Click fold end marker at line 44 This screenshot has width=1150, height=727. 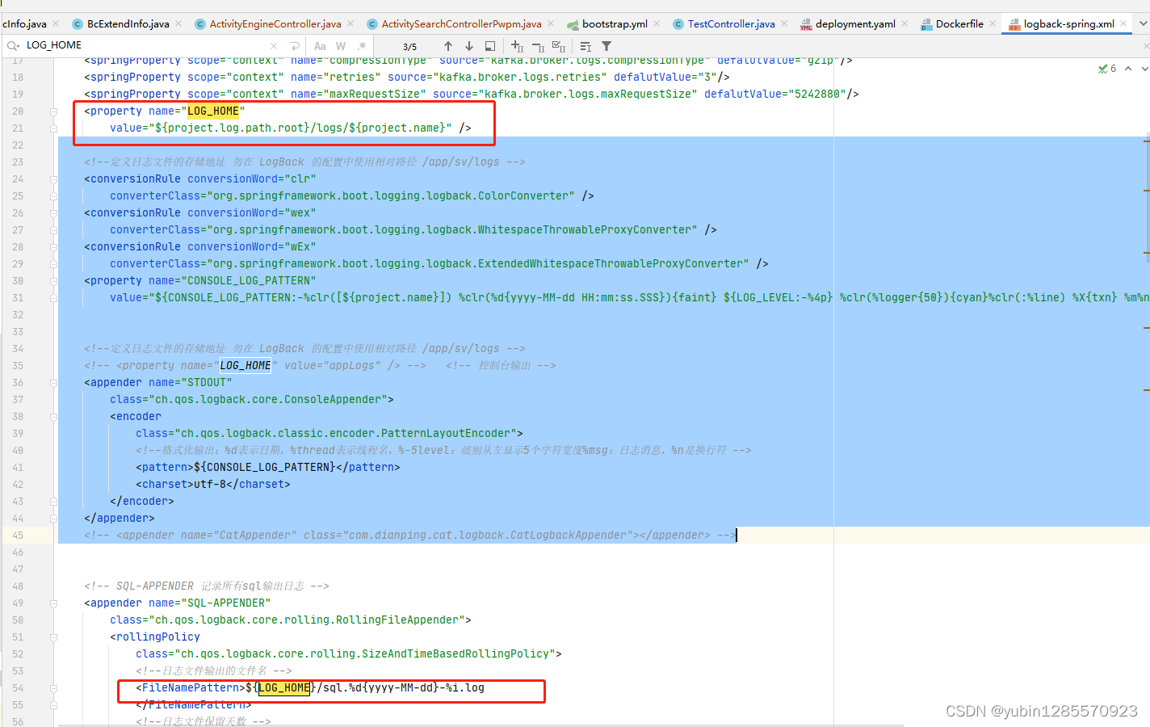coord(53,519)
